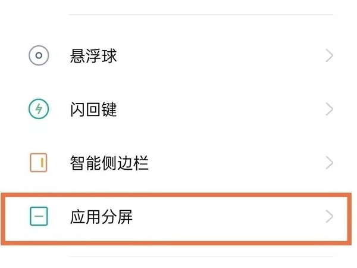Tap the 闪回键 text label
This screenshot has height=268, width=357.
click(93, 110)
